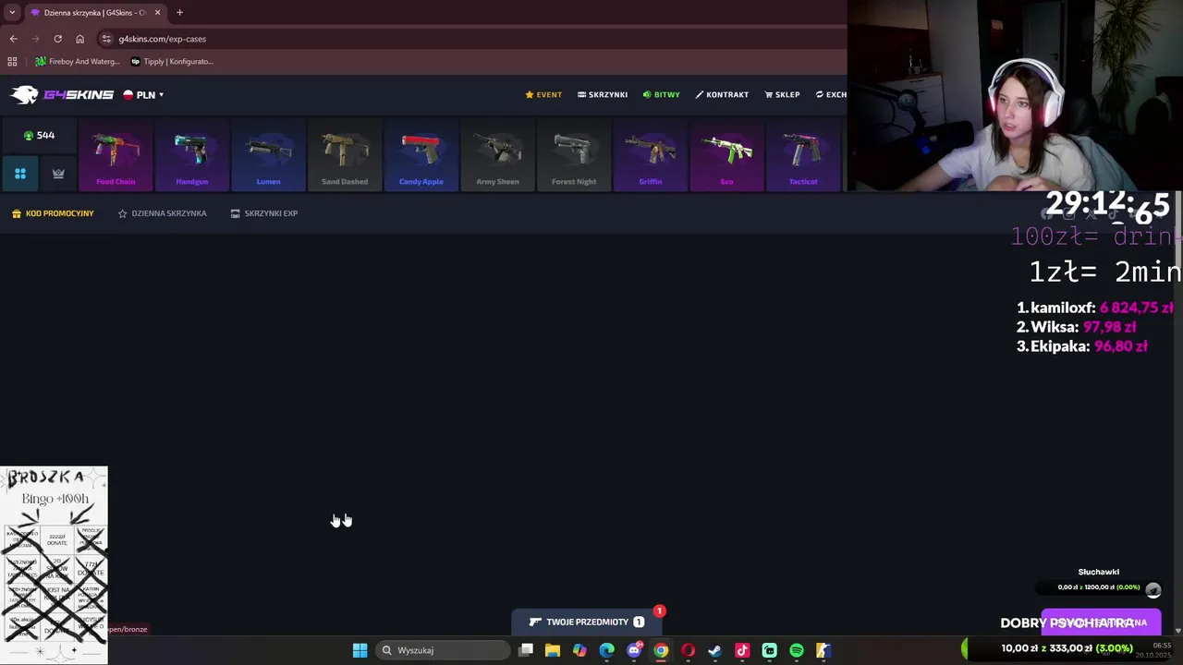The height and width of the screenshot is (665, 1183).
Task: Open the EVENT menu item
Action: point(543,94)
